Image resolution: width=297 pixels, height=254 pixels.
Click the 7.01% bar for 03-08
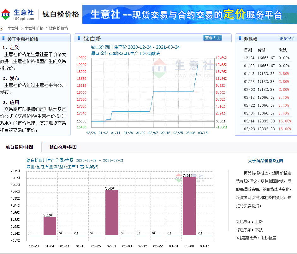(189, 206)
